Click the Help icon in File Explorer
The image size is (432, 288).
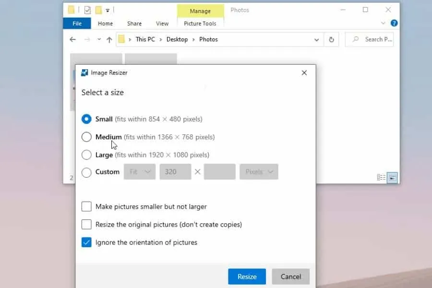click(394, 23)
